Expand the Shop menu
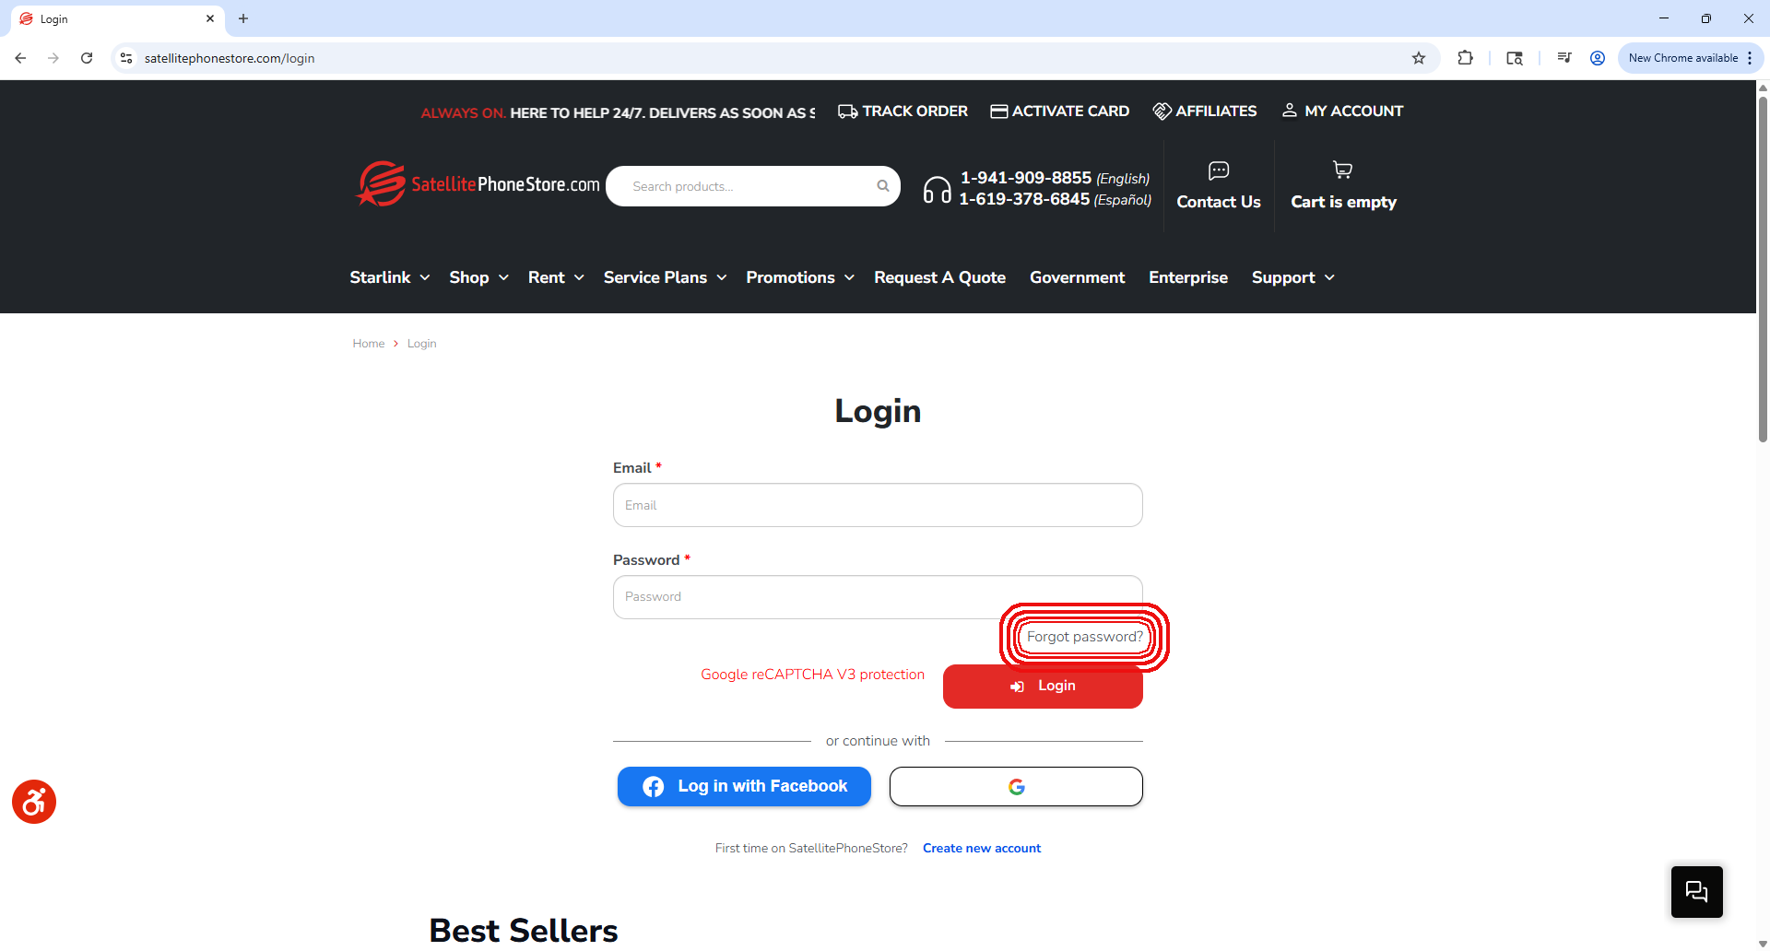This screenshot has width=1770, height=951. pyautogui.click(x=479, y=277)
